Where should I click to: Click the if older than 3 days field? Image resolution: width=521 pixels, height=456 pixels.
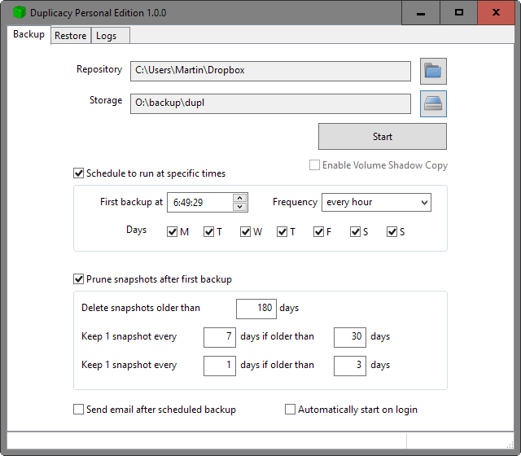point(350,366)
